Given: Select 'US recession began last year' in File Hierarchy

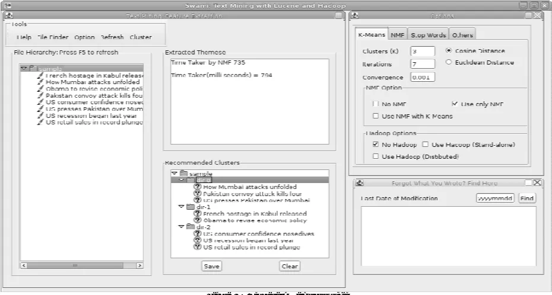Looking at the screenshot, I should click(91, 116).
